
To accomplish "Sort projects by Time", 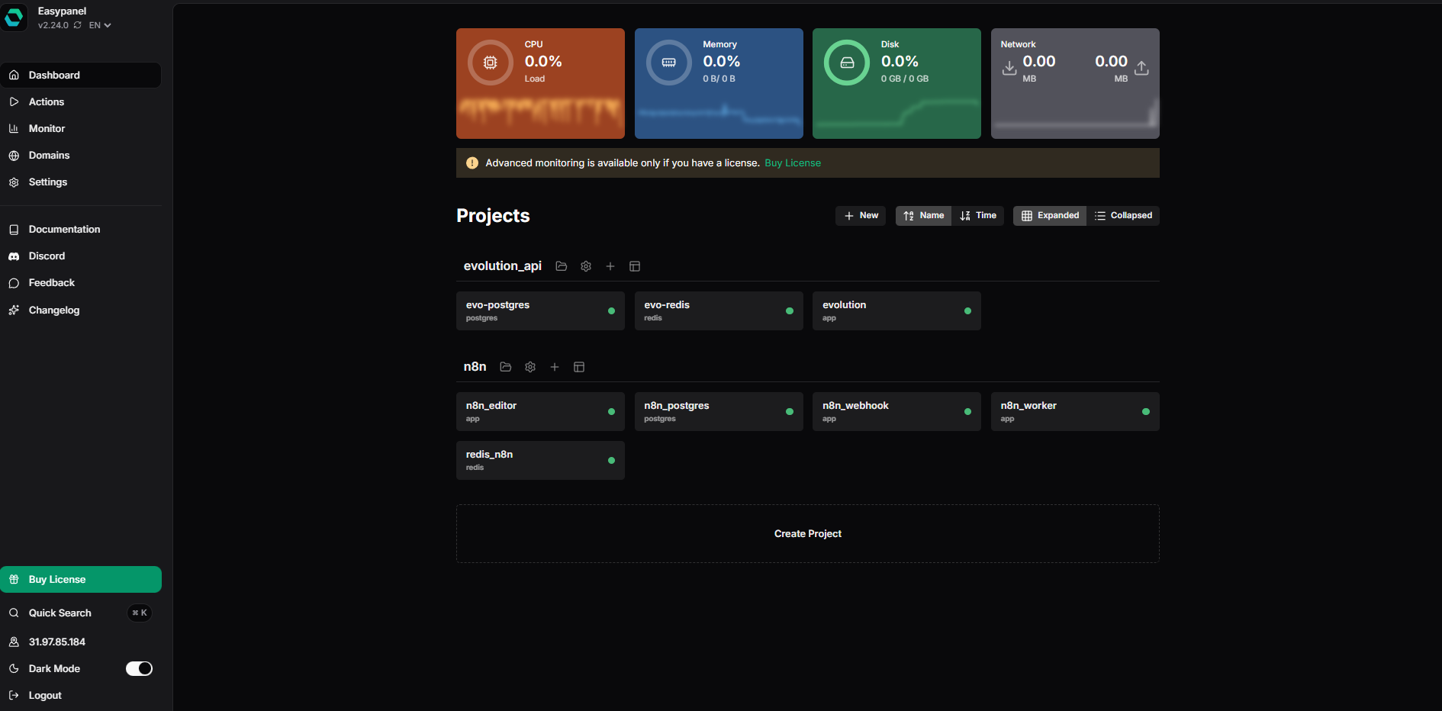I will (978, 216).
